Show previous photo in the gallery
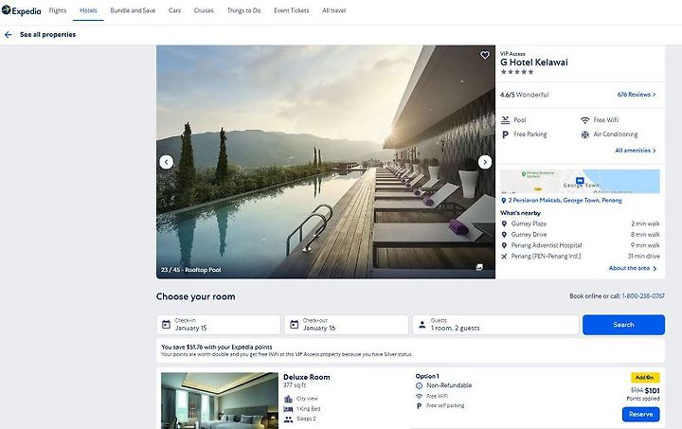The width and height of the screenshot is (682, 429). 166,162
